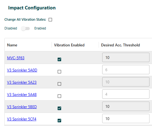
Task: Click the threshold field for MVC-5F63
Action: tap(126, 57)
